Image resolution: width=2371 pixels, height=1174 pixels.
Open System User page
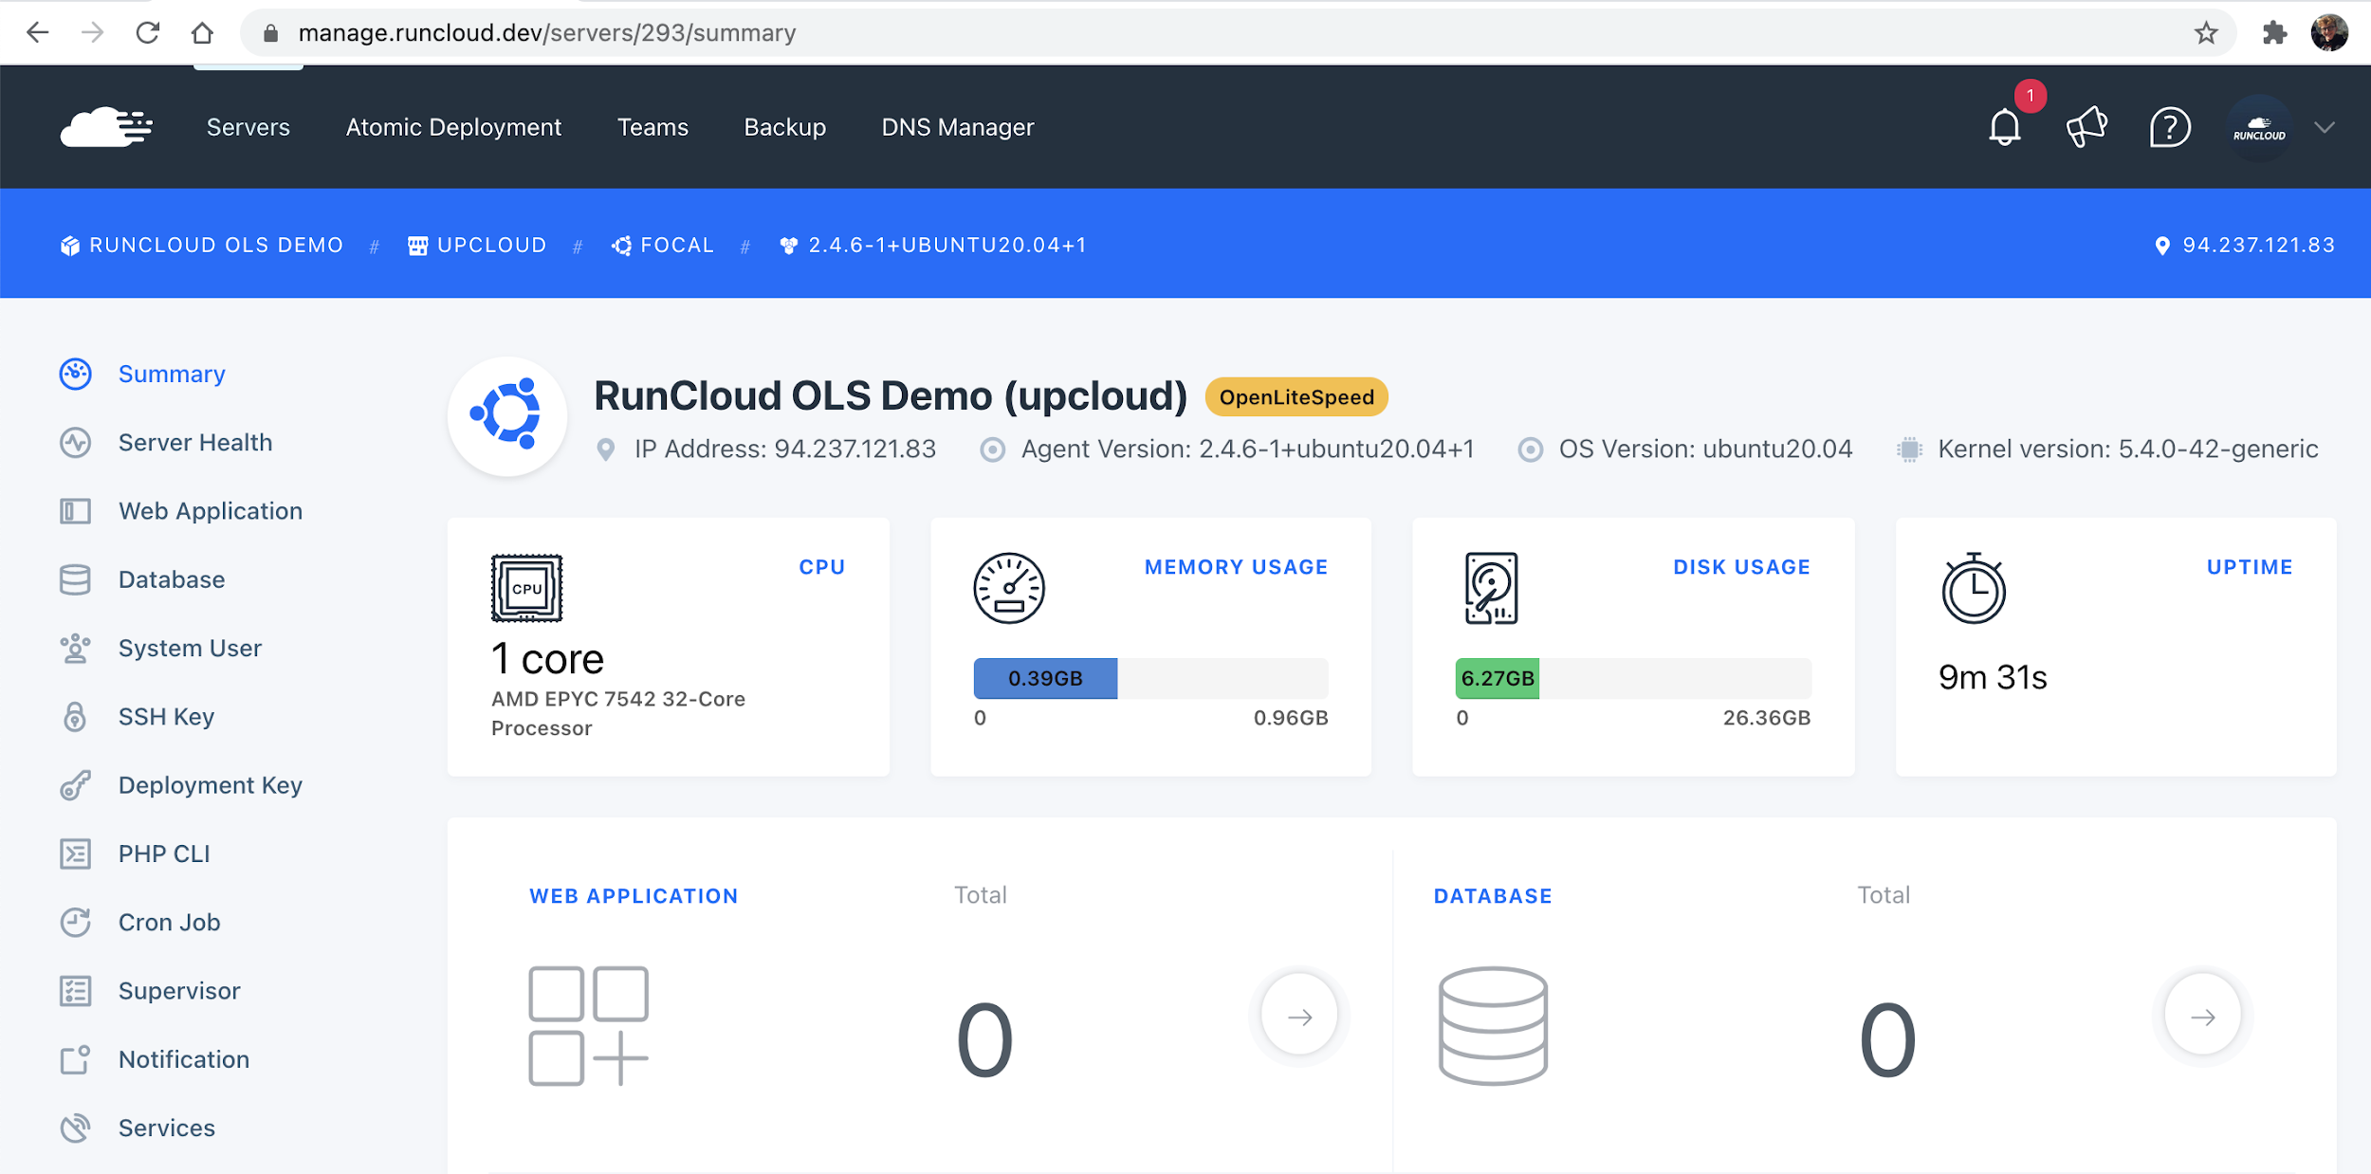point(190,649)
